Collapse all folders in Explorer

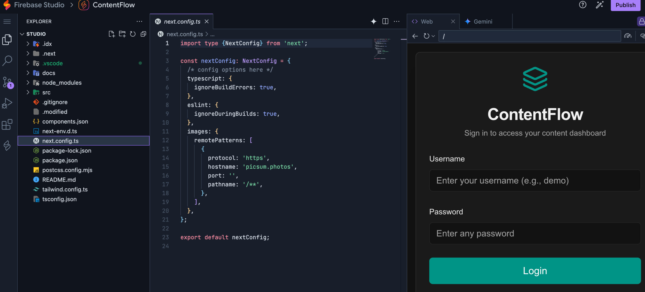click(x=143, y=34)
